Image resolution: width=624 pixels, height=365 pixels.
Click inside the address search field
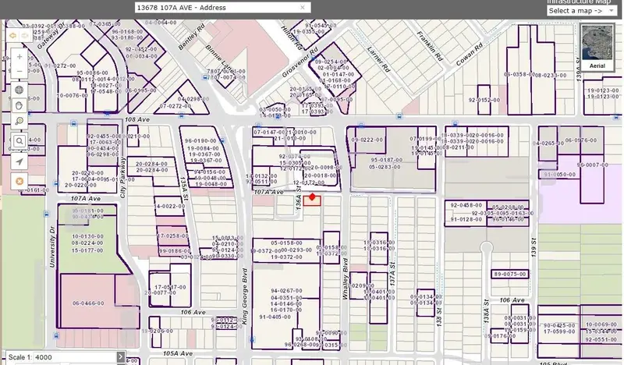point(214,7)
